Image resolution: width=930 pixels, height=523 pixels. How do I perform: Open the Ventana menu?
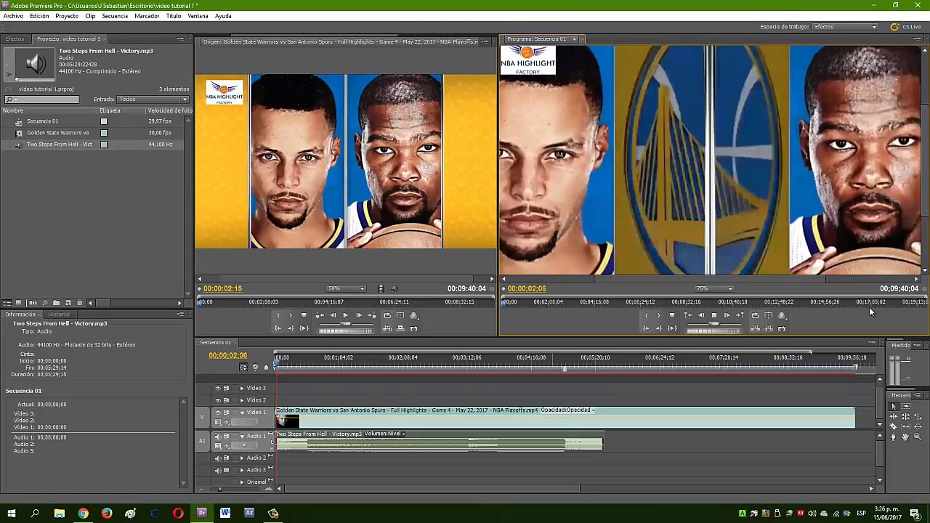pyautogui.click(x=198, y=16)
